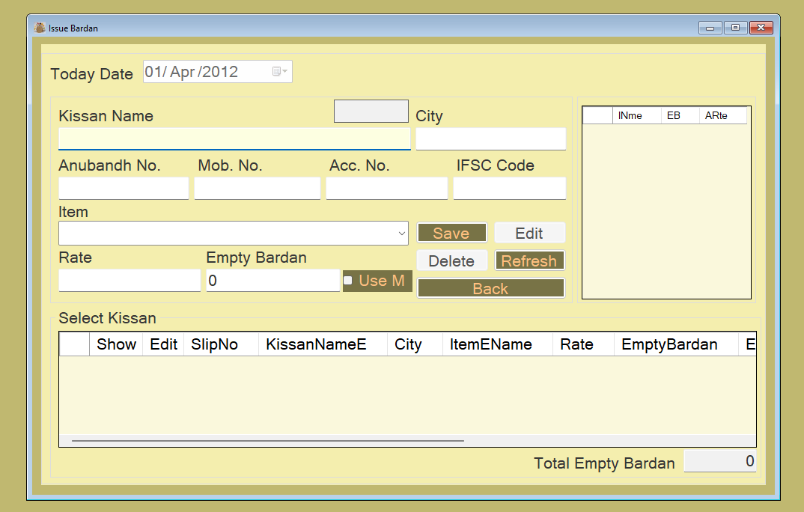Click the Rate column header in grid
Viewport: 804px width, 512px height.
point(583,344)
